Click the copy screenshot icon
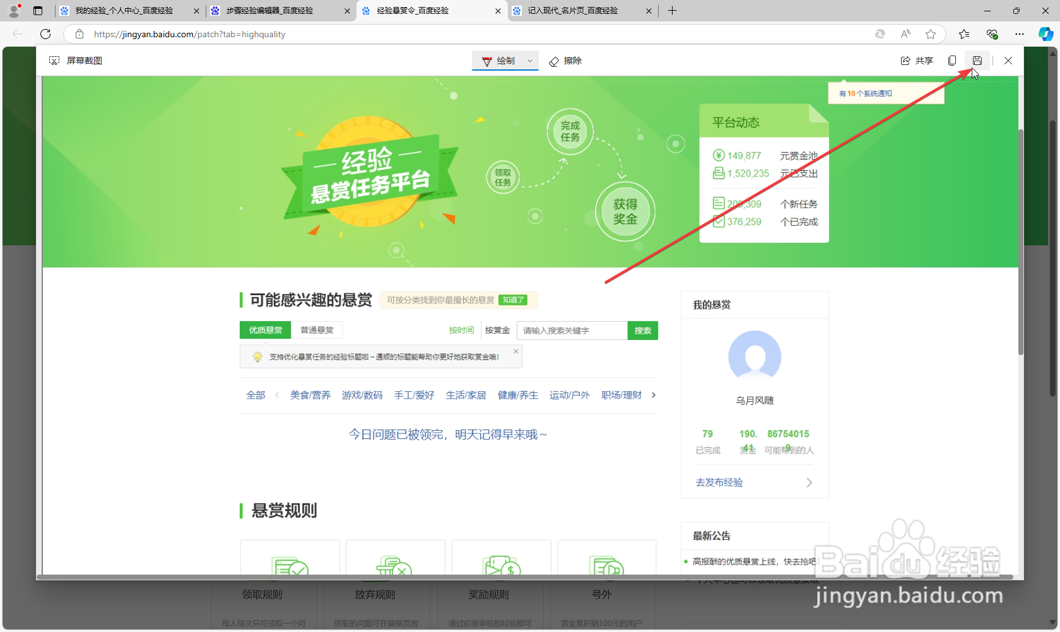The width and height of the screenshot is (1060, 632). point(952,61)
